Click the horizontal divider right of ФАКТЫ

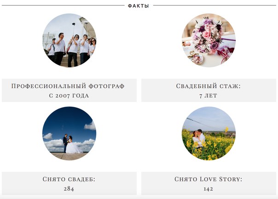(x=214, y=6)
